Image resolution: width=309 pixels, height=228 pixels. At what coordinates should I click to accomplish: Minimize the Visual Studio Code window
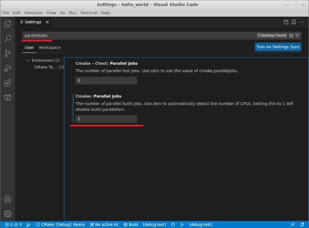click(288, 5)
